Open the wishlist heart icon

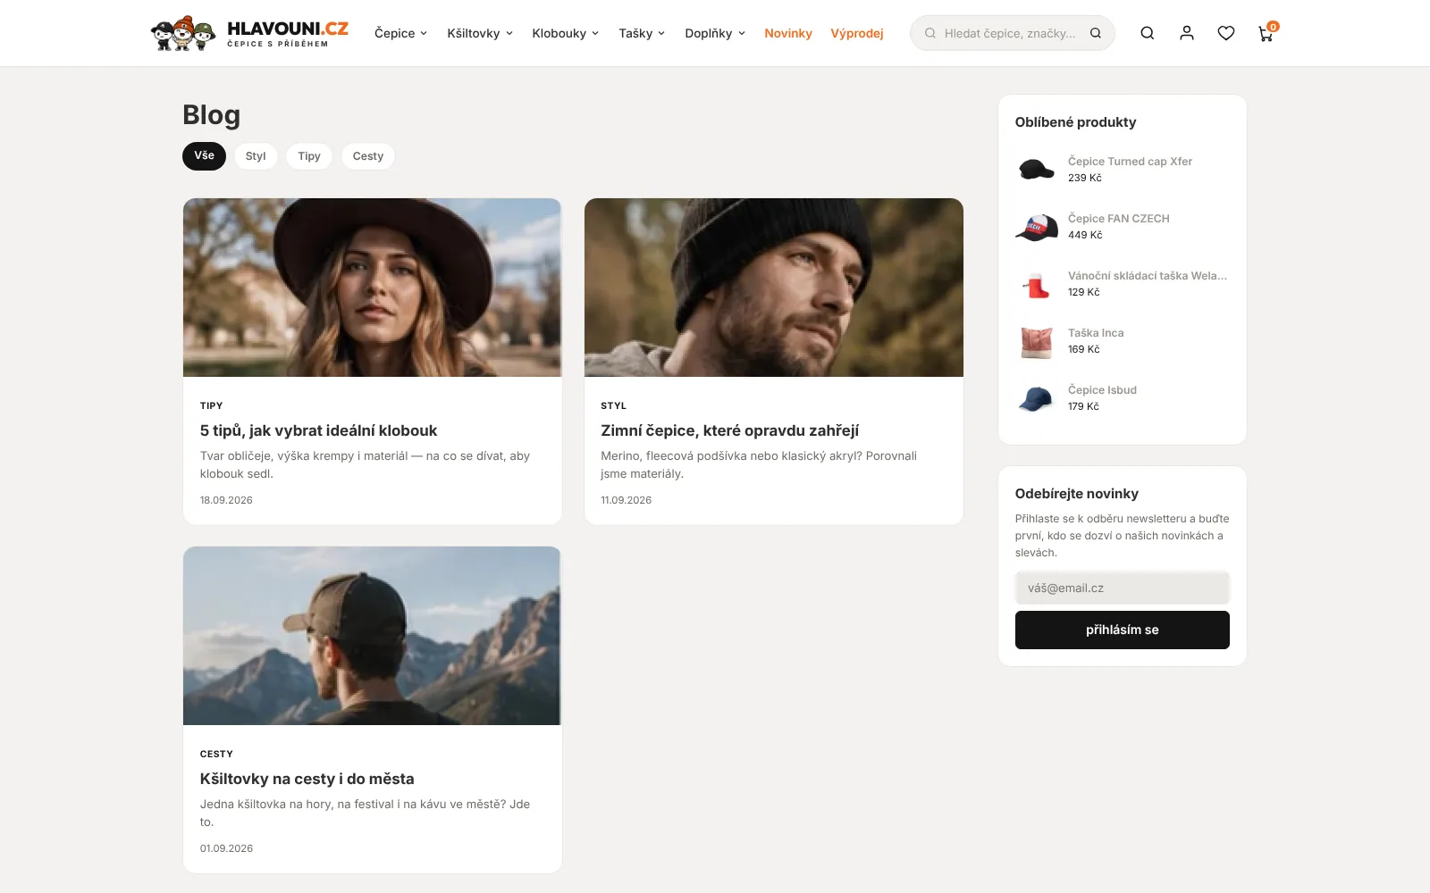pos(1226,33)
